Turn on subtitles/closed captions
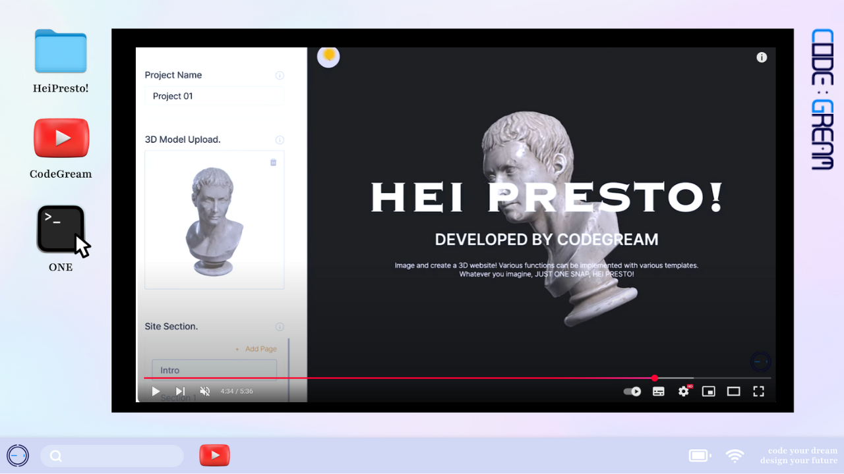 coord(658,391)
